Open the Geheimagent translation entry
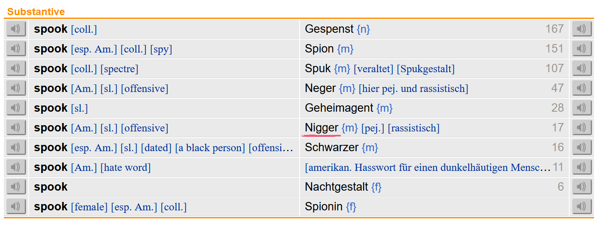The height and width of the screenshot is (228, 605). [x=339, y=108]
